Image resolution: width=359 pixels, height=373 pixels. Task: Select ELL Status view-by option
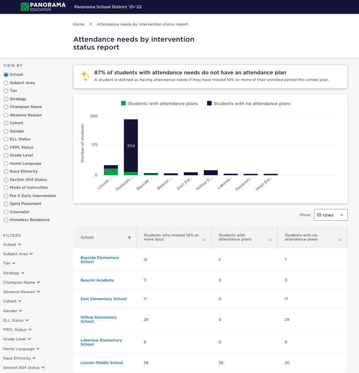tap(6, 139)
